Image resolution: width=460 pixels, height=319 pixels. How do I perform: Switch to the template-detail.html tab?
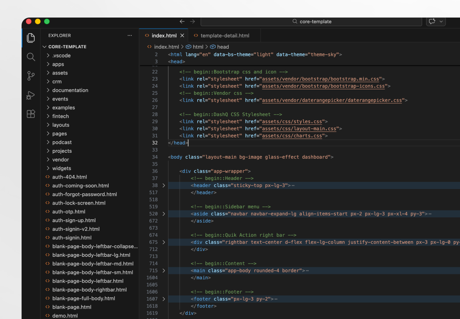tap(224, 35)
